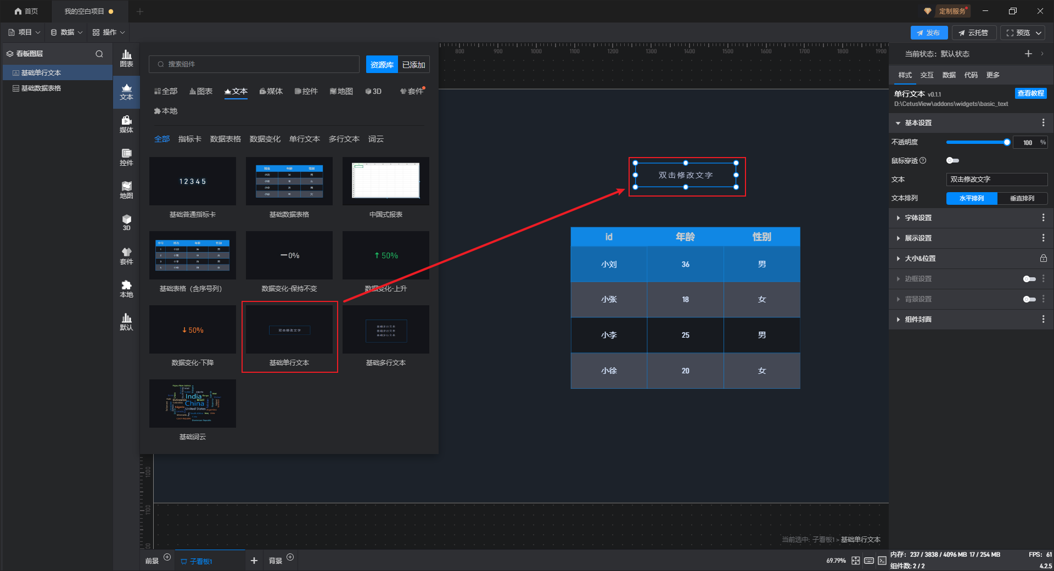The width and height of the screenshot is (1054, 571).
Task: Select 基础数据表格 layer in layer list
Action: 58,88
